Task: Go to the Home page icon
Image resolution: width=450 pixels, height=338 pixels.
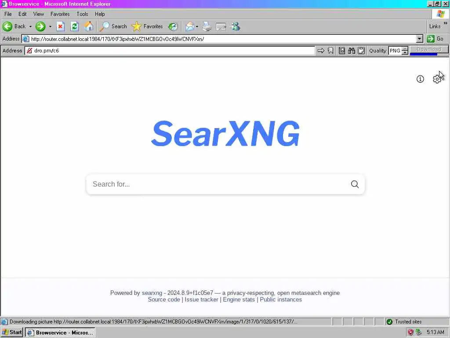Action: click(89, 26)
